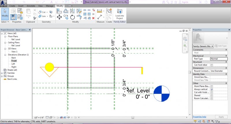
Task: Open the Revit application menu
Action: point(3,3)
